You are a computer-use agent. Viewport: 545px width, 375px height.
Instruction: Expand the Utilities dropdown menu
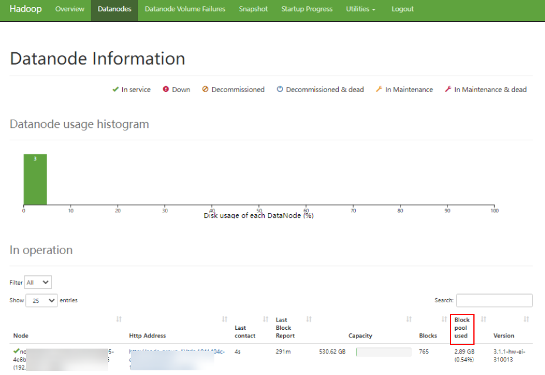(x=361, y=9)
